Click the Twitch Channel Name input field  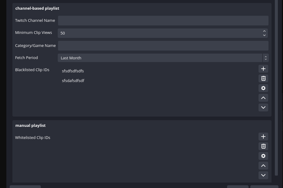163,20
